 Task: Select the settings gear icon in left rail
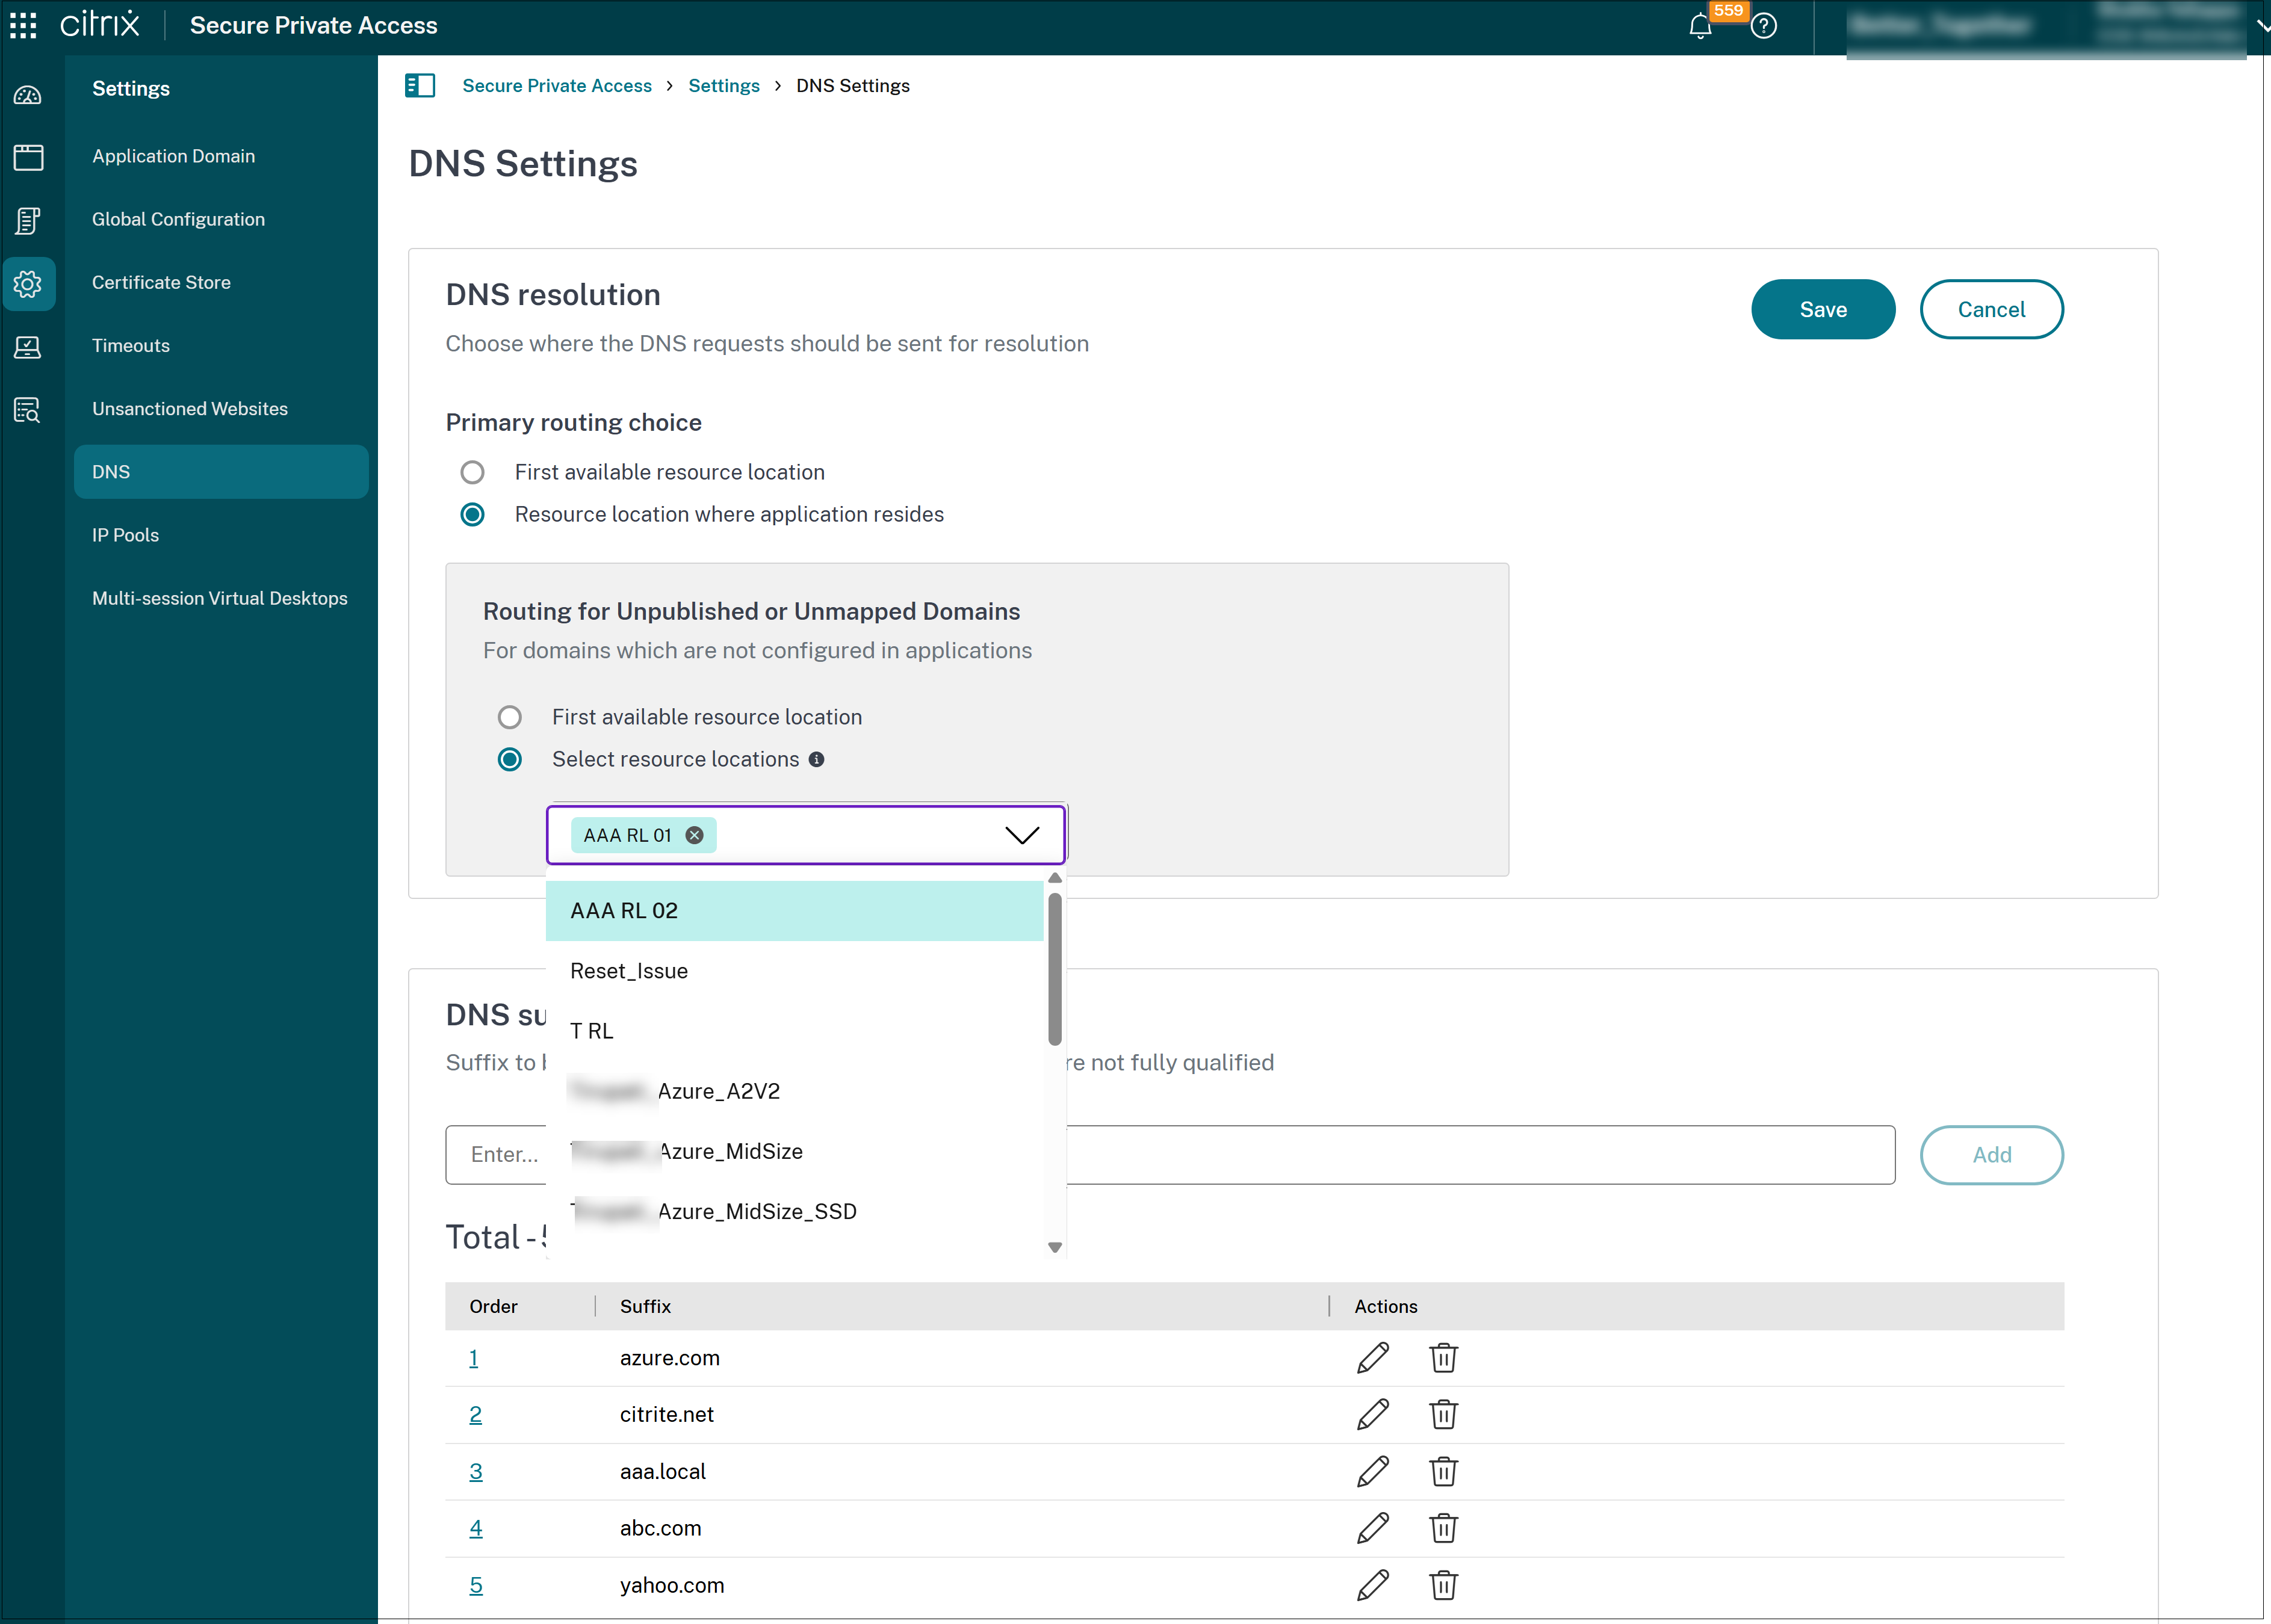[28, 284]
